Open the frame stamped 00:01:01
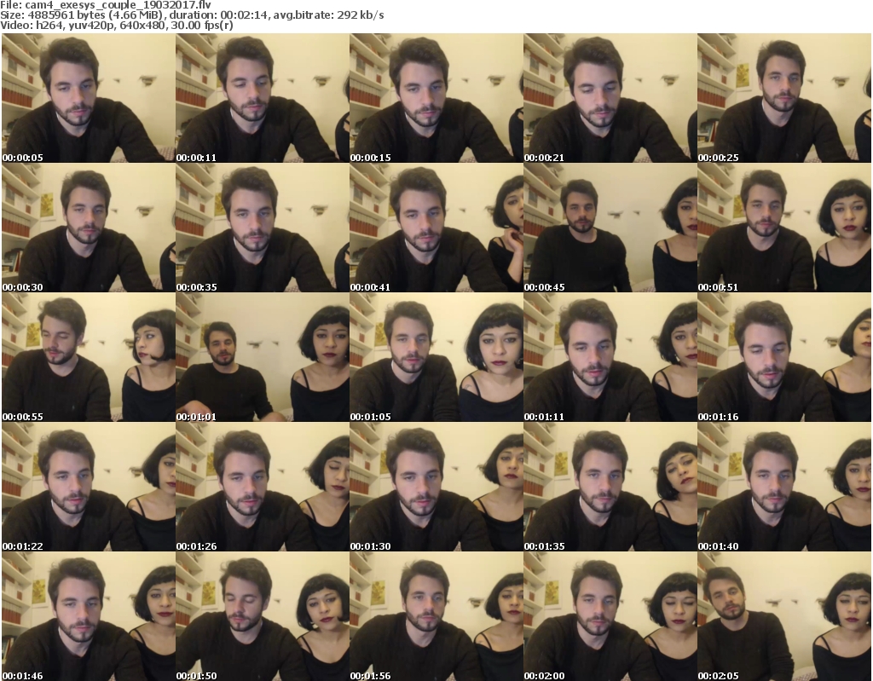Screen dimensions: 873x681 pos(263,357)
